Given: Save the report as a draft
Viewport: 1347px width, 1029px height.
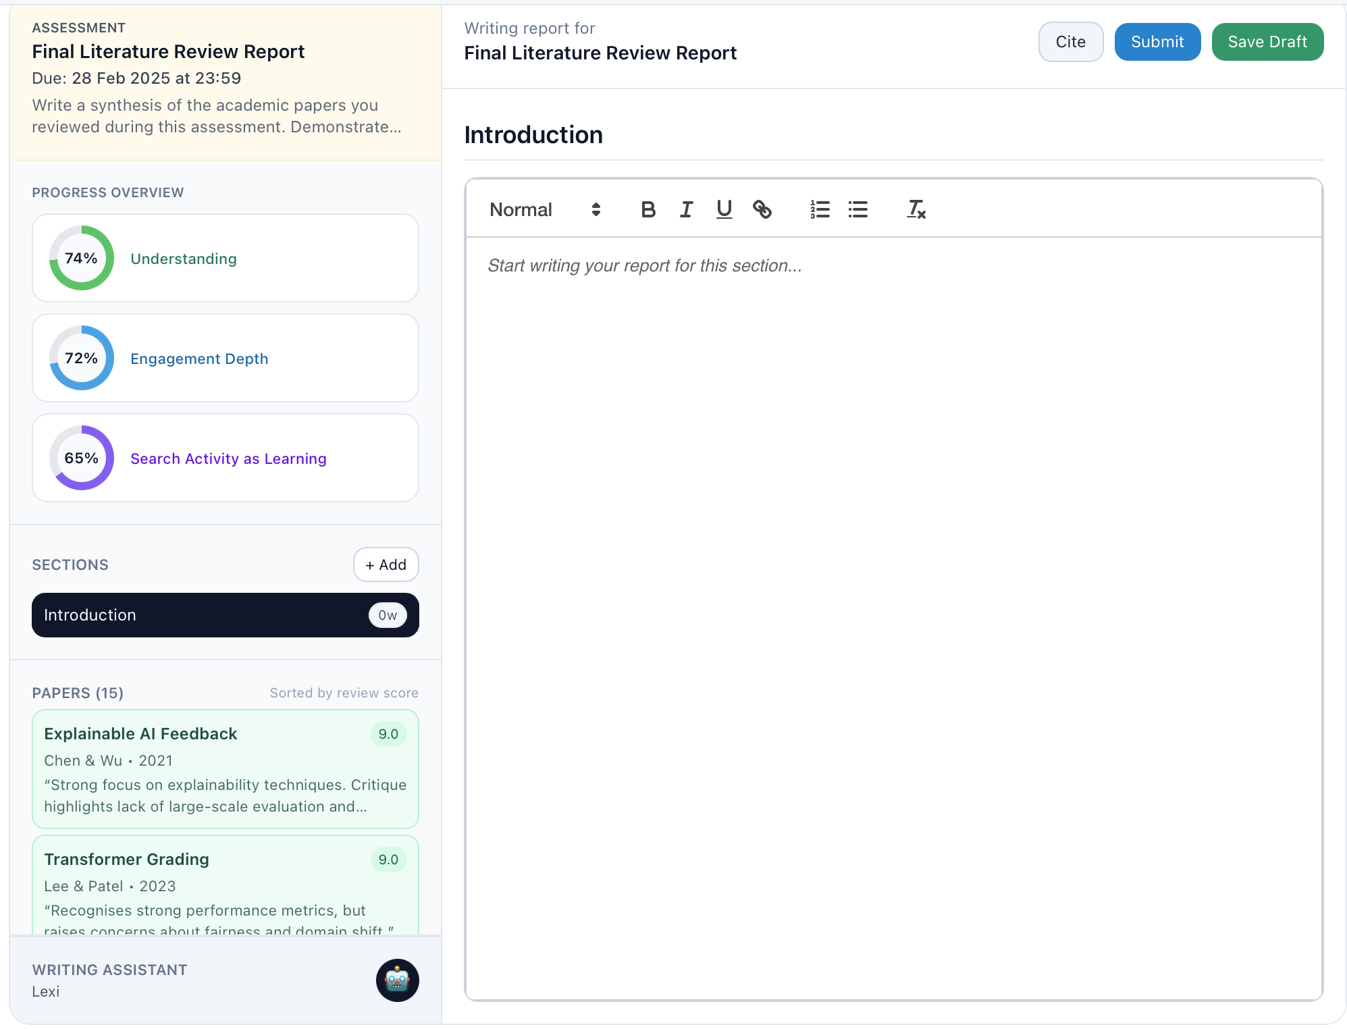Looking at the screenshot, I should coord(1267,41).
